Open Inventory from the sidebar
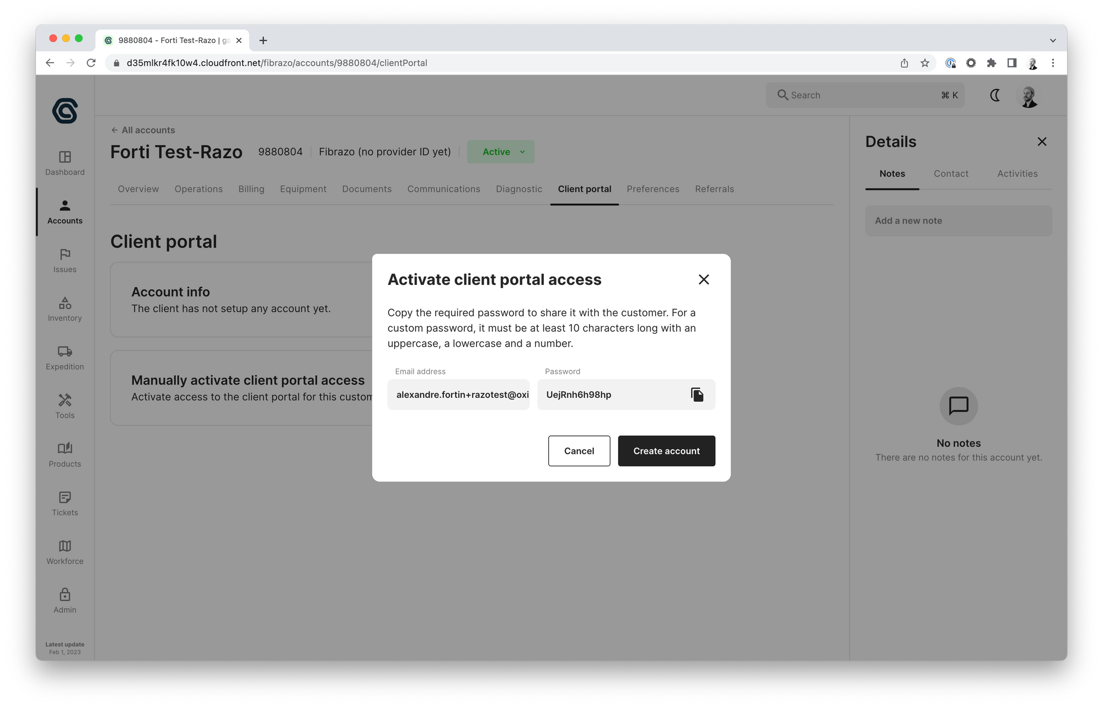Screen dimensions: 1103x708 coord(65,309)
